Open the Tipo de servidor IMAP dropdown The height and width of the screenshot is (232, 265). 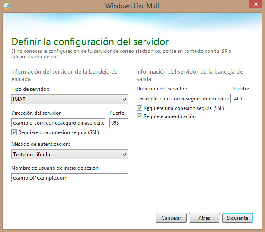[70, 99]
